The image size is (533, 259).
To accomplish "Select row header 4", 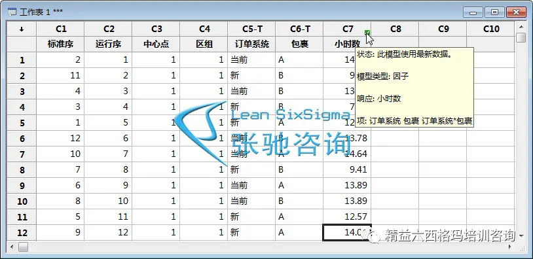I will point(22,107).
